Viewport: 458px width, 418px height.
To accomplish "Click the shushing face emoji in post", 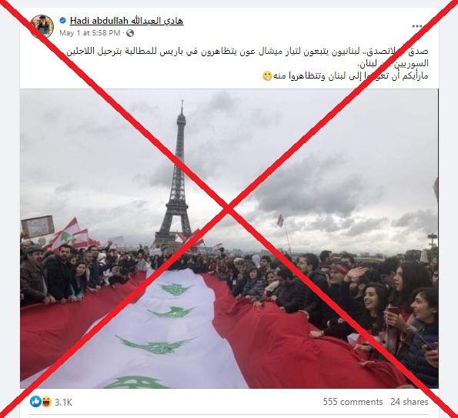I will click(267, 76).
